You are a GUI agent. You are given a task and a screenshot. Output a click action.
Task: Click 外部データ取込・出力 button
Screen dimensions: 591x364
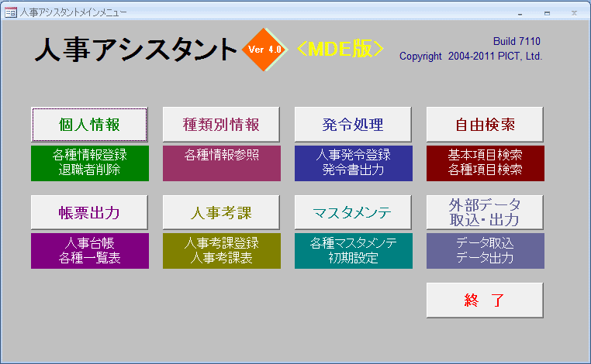pos(485,212)
